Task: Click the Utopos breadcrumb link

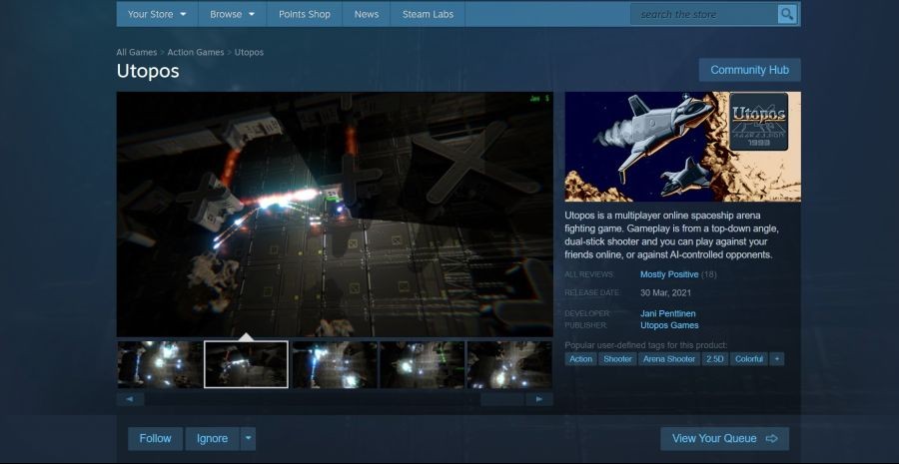Action: (249, 52)
